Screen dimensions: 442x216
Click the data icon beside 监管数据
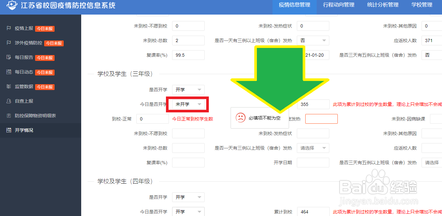[x=9, y=87]
